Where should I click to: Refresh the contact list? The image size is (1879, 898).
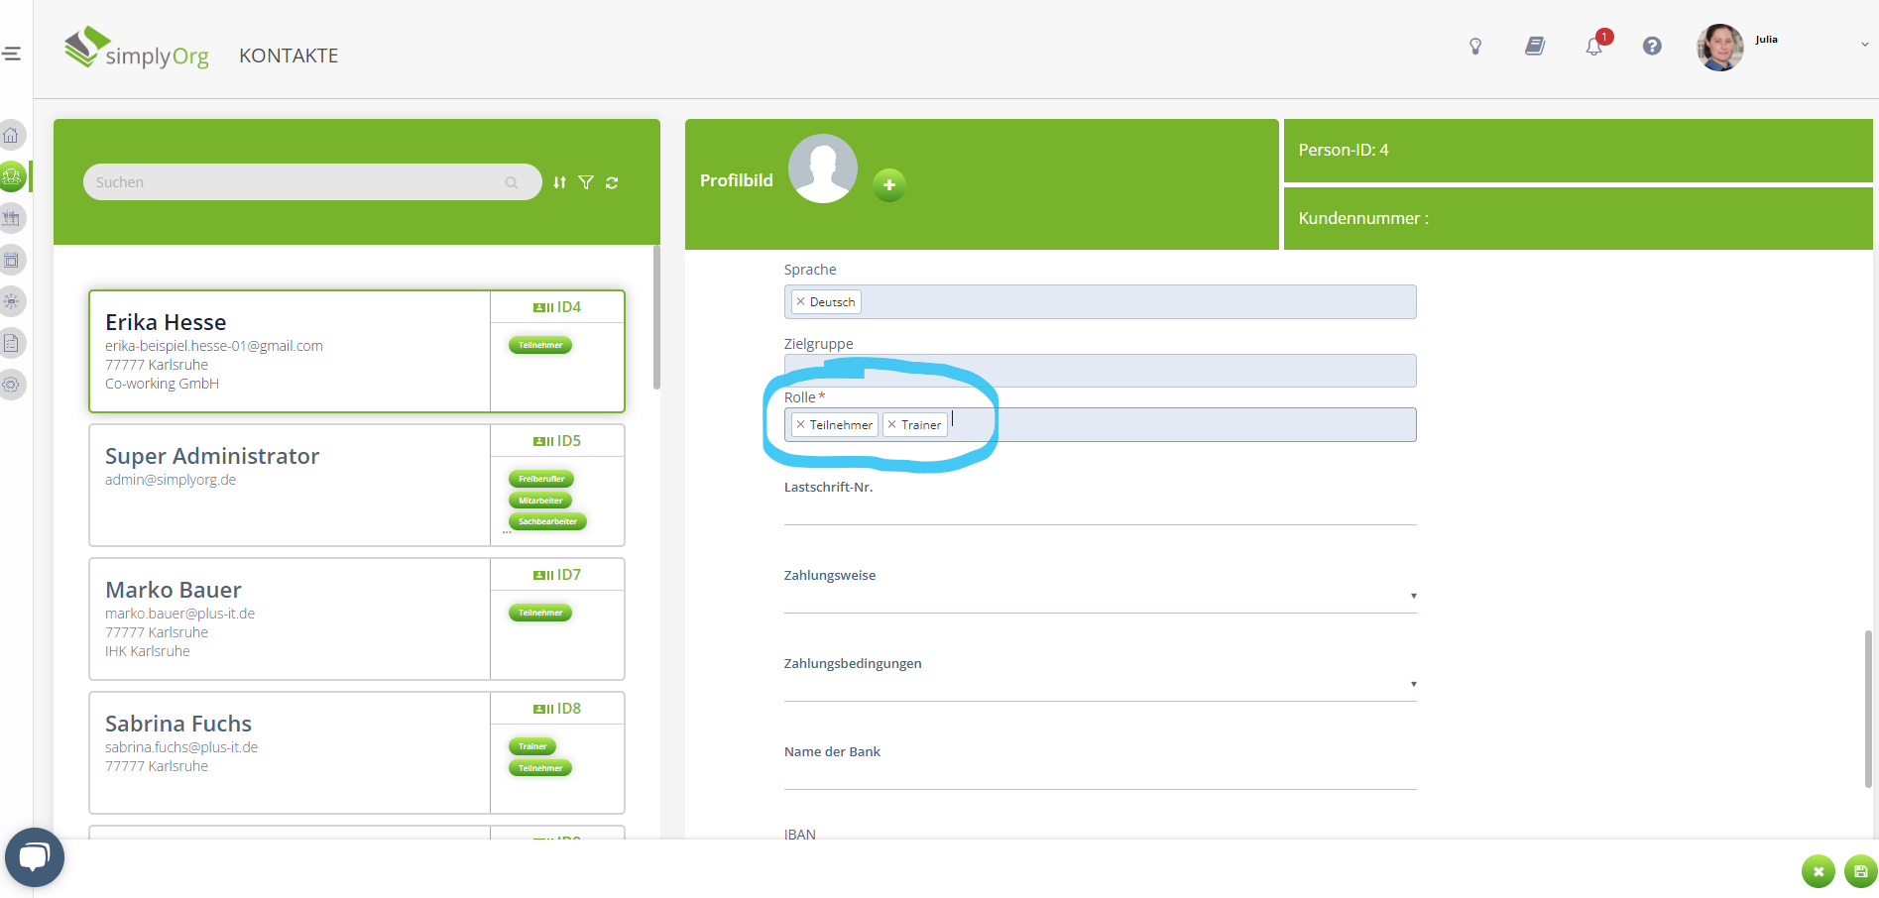click(612, 182)
